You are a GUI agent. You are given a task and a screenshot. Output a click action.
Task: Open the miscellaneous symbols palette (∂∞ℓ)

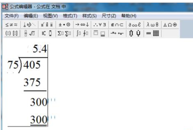click(135, 25)
